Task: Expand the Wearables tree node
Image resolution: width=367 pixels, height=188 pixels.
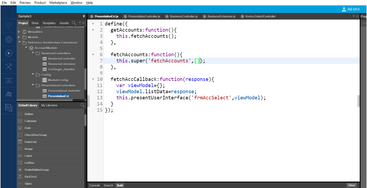Action: [x=19, y=32]
